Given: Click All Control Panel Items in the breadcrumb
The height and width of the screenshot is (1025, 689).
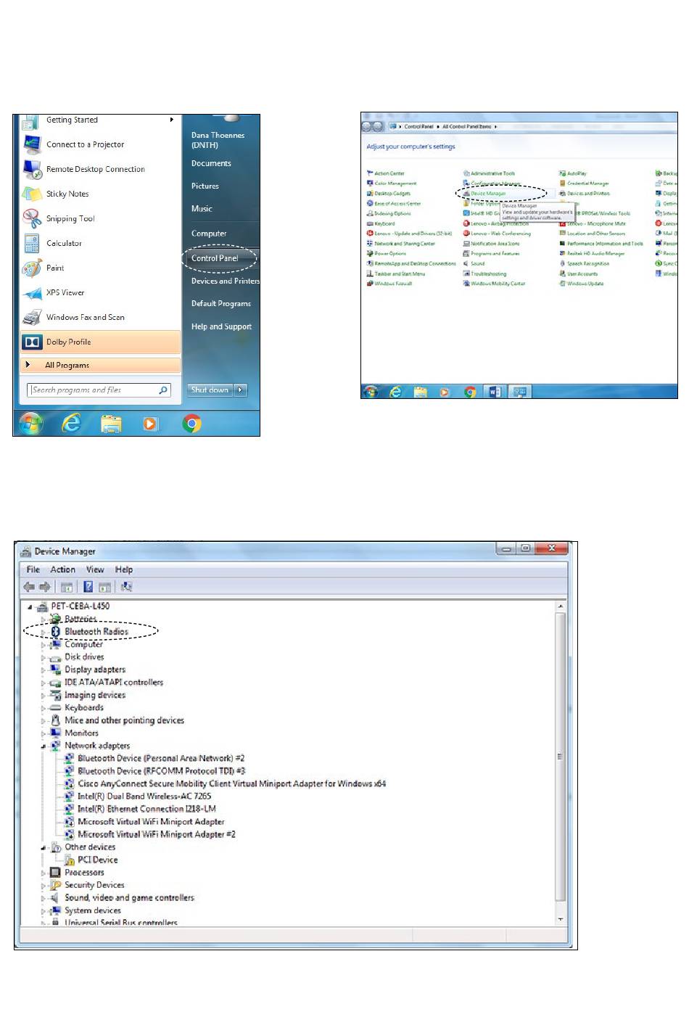Looking at the screenshot, I should pyautogui.click(x=467, y=126).
